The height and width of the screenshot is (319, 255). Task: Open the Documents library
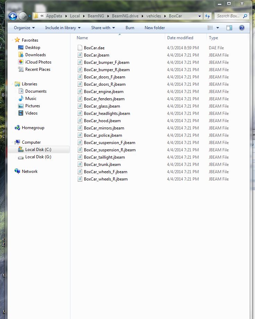(36, 91)
